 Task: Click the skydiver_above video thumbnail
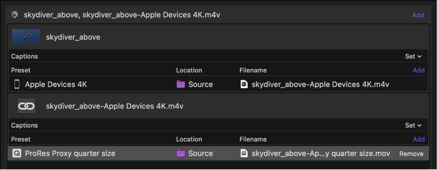click(26, 37)
